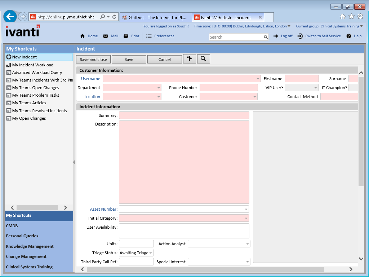
Task: Expand the Time zone selector
Action: click(x=289, y=26)
